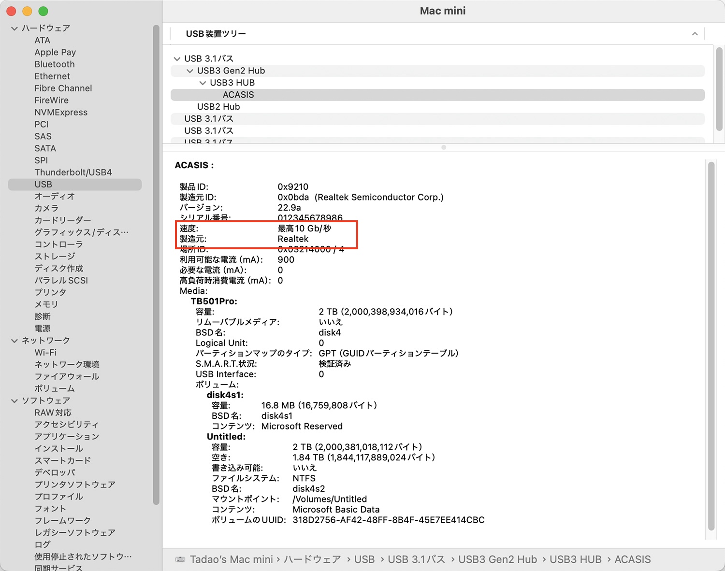Select ATA in the sidebar
This screenshot has width=725, height=571.
pos(42,40)
